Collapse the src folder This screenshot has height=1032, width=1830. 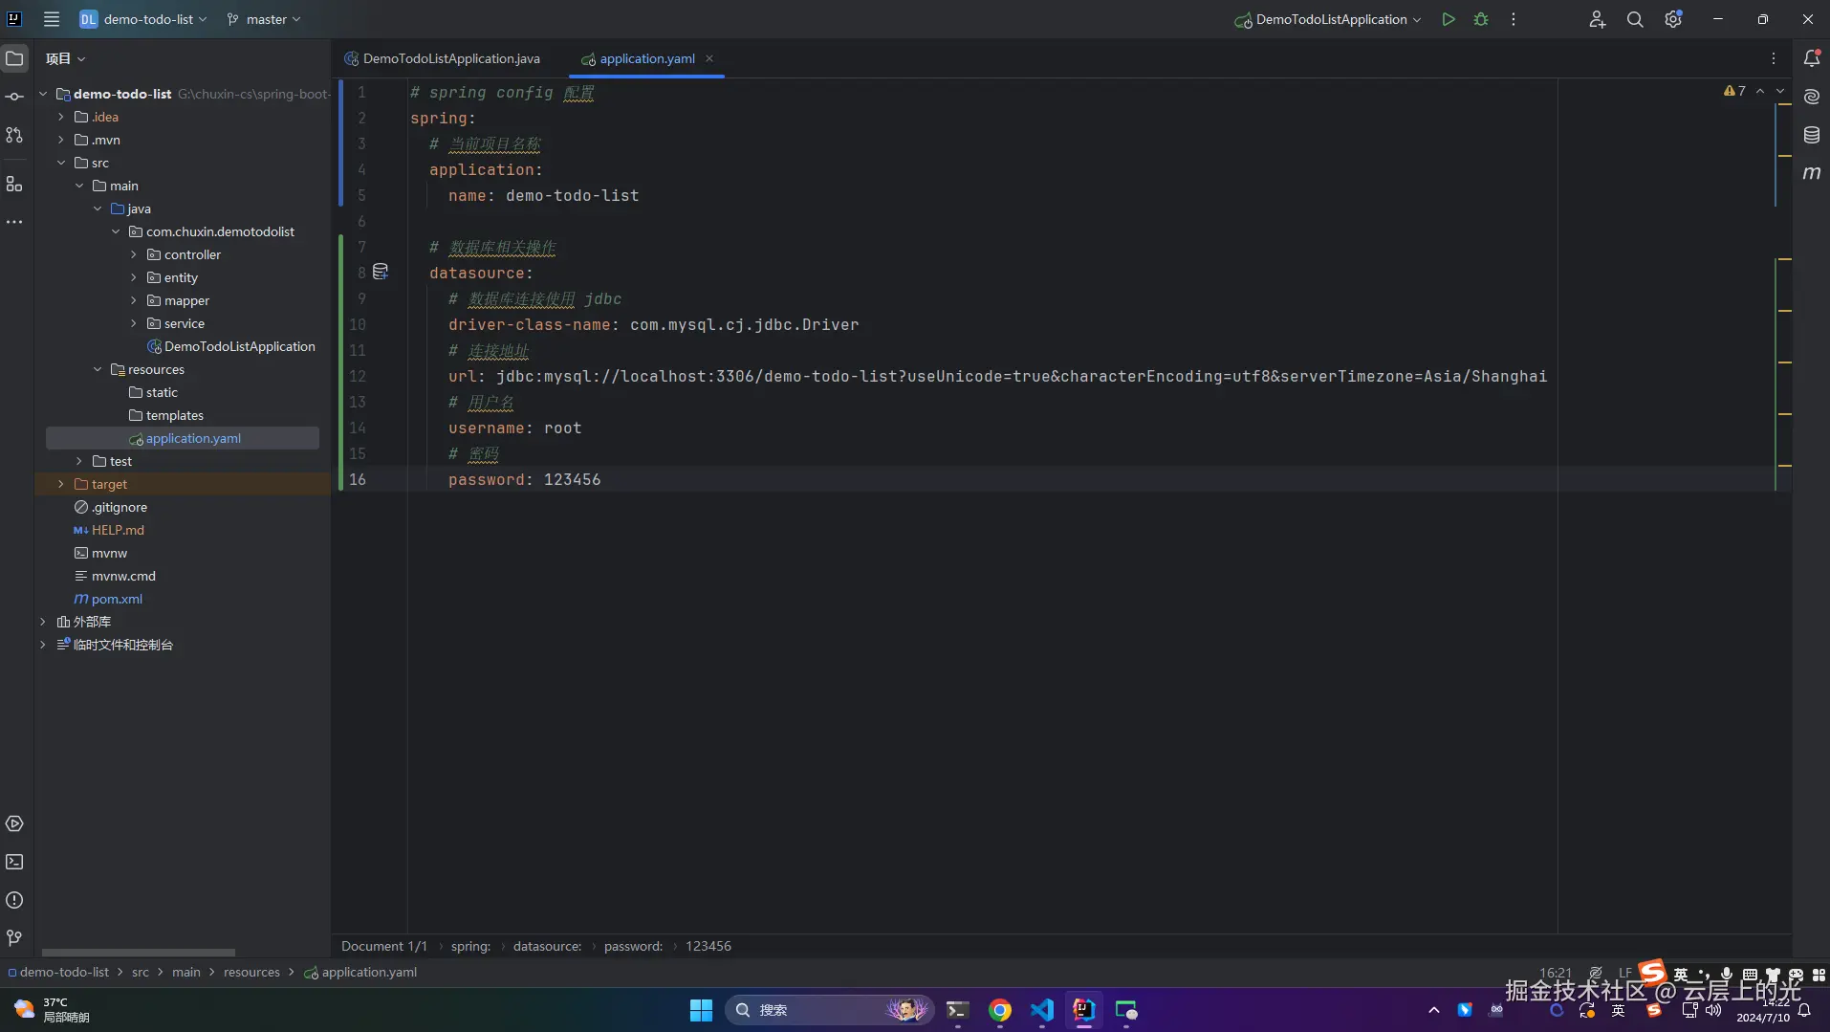tap(61, 163)
